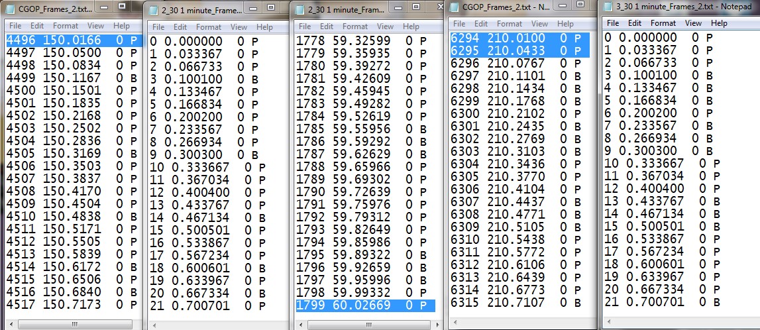The height and width of the screenshot is (330, 760).
Task: Click highlighted line 1799 60.02669
Action: click(x=366, y=305)
